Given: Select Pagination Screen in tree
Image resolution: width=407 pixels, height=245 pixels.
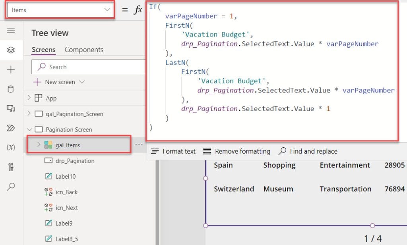Looking at the screenshot, I should pyautogui.click(x=69, y=129).
